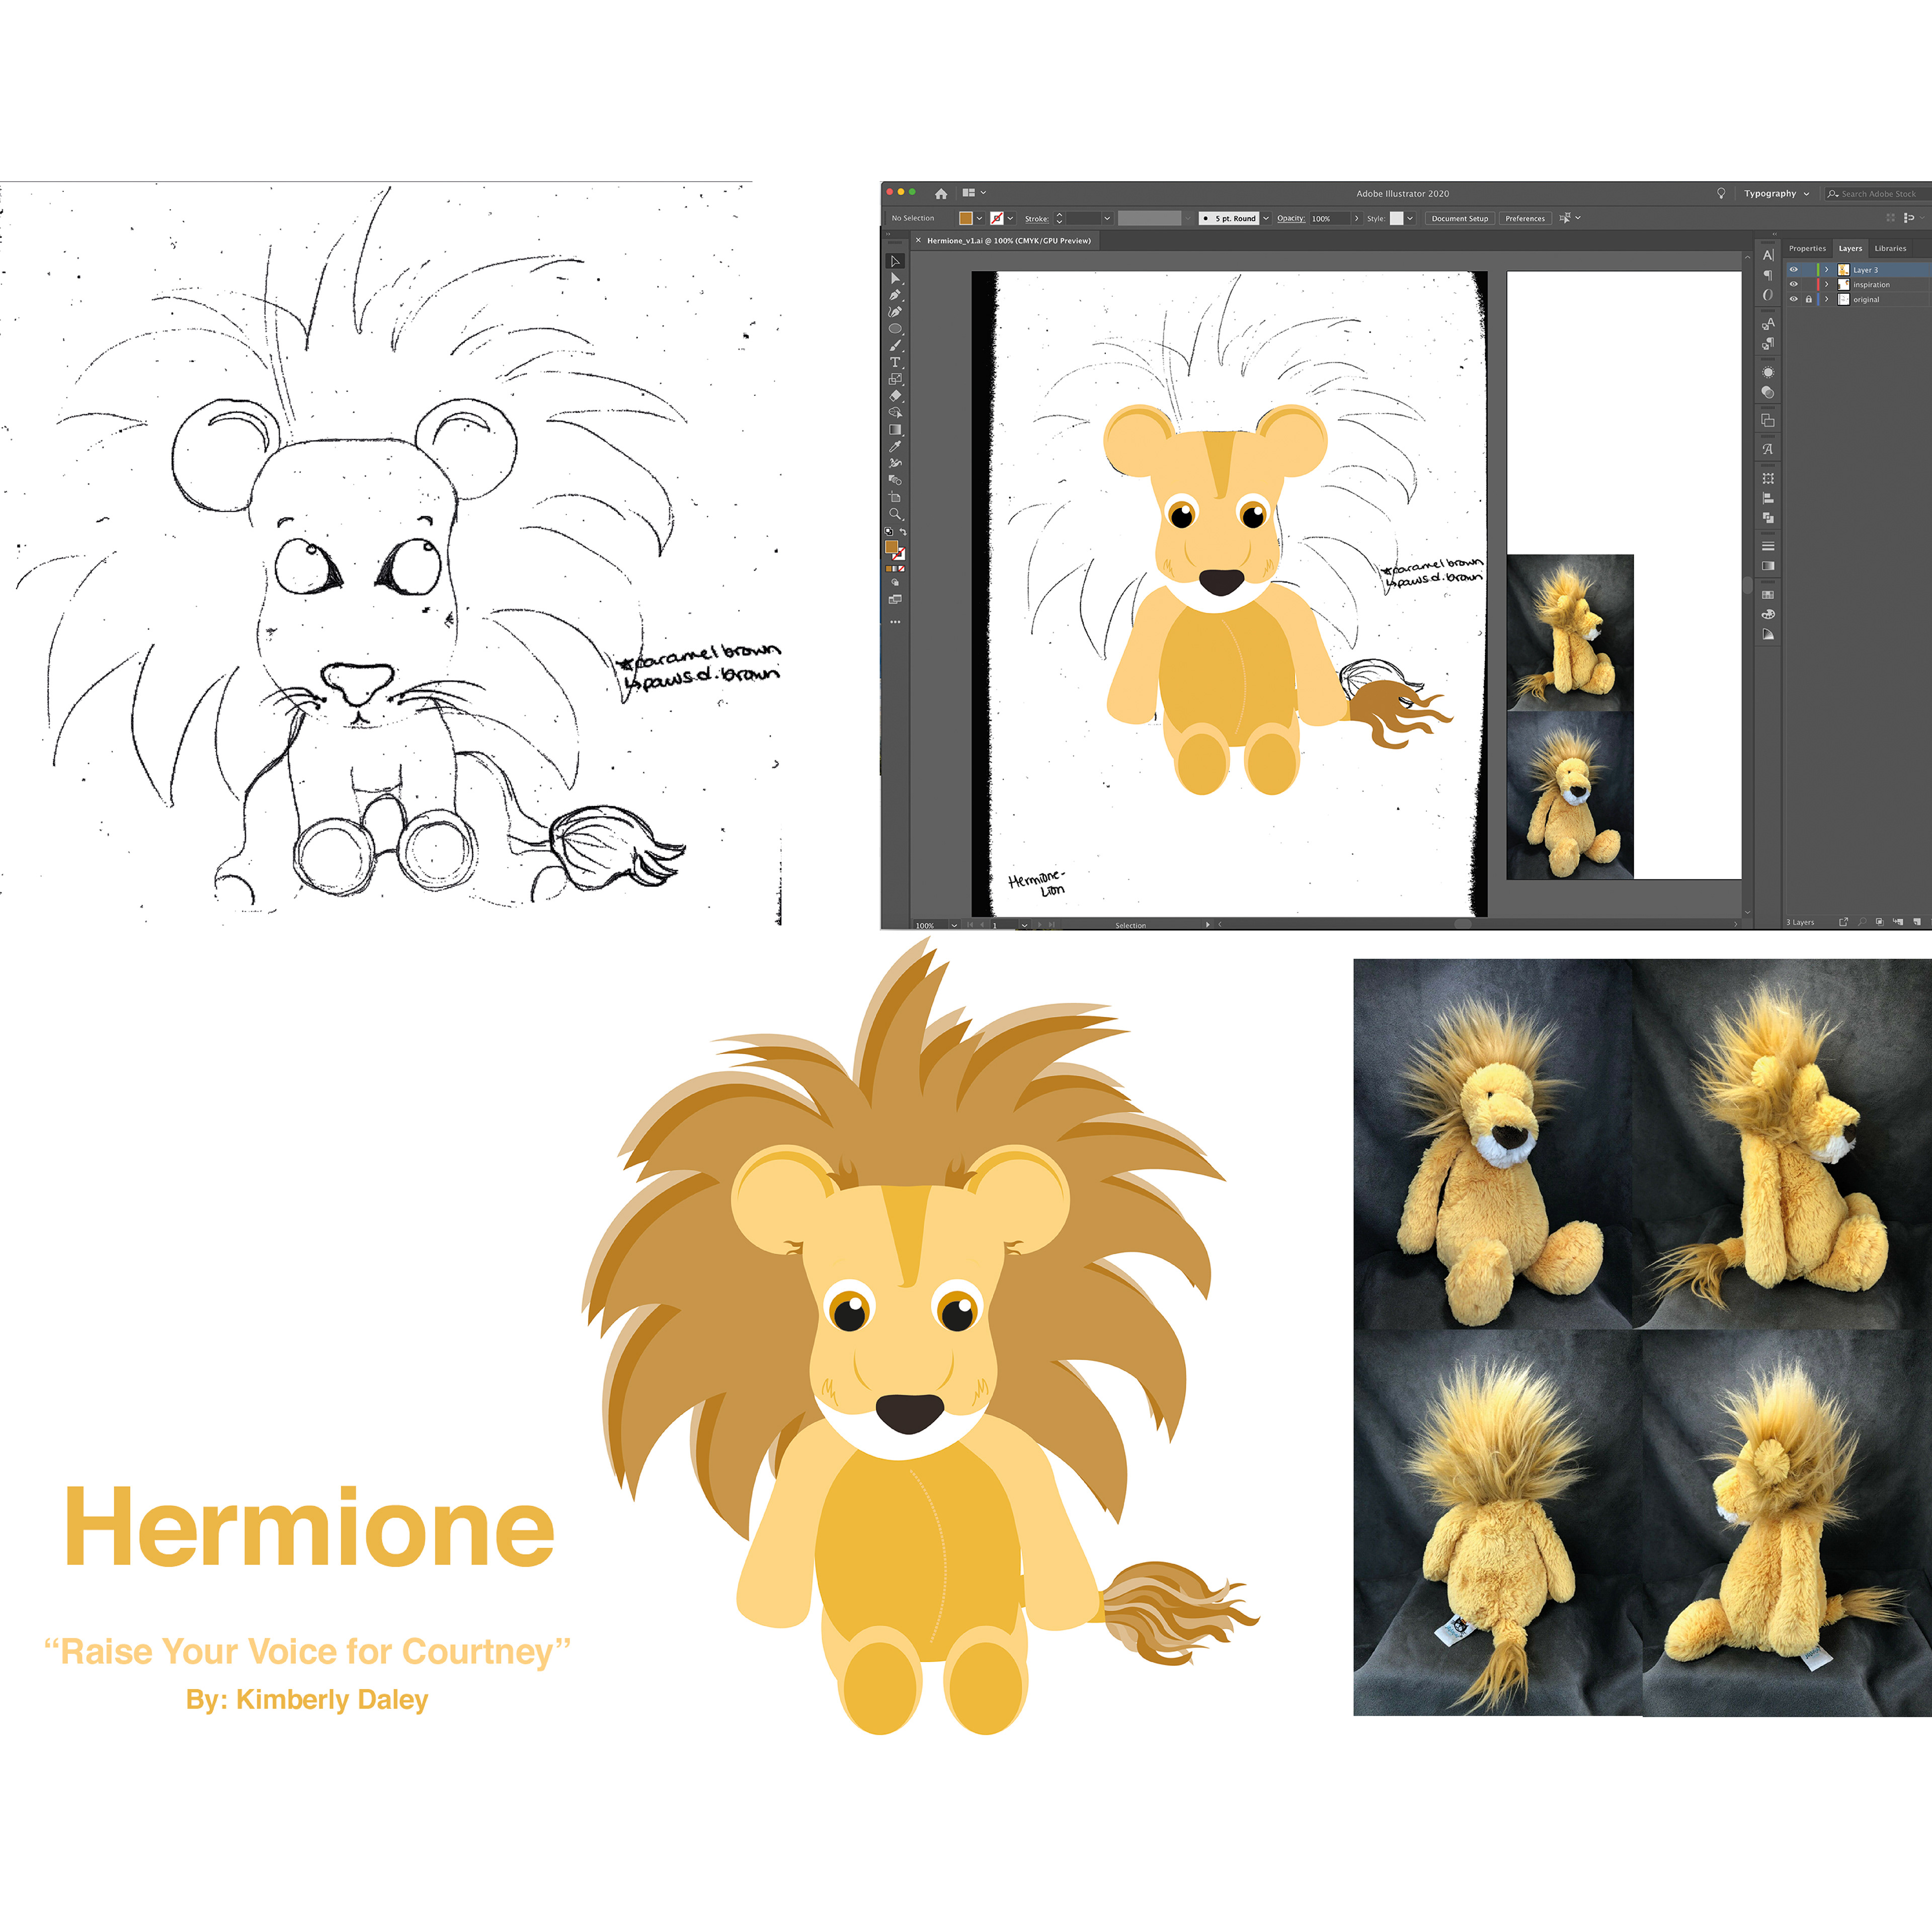Expand the inspiration layer contents
The height and width of the screenshot is (1932, 1932).
point(1826,285)
